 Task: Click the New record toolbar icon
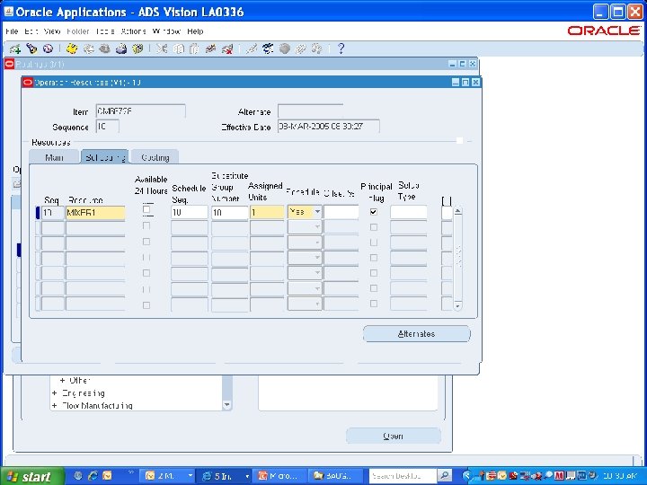(15, 49)
